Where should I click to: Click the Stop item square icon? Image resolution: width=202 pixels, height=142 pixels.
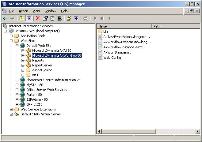(102, 18)
